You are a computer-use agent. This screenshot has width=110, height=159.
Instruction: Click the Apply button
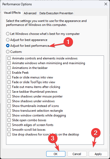[x=98, y=154]
